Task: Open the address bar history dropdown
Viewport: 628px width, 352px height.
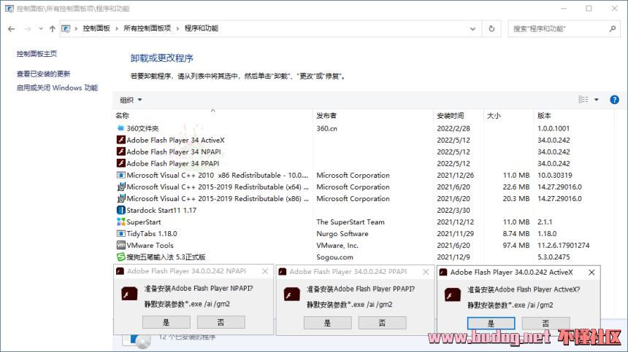Action: tap(473, 28)
